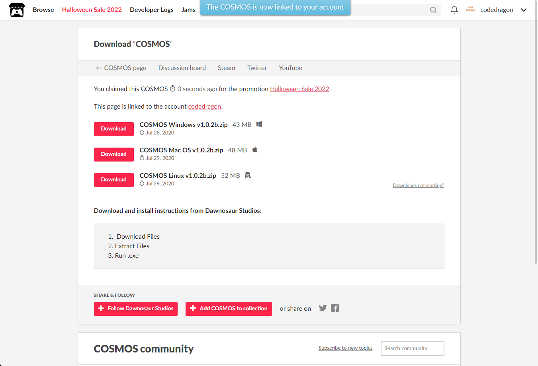Dismiss the 'COSMOS is now linked' notification
Image resolution: width=538 pixels, height=366 pixels.
pyautogui.click(x=275, y=7)
